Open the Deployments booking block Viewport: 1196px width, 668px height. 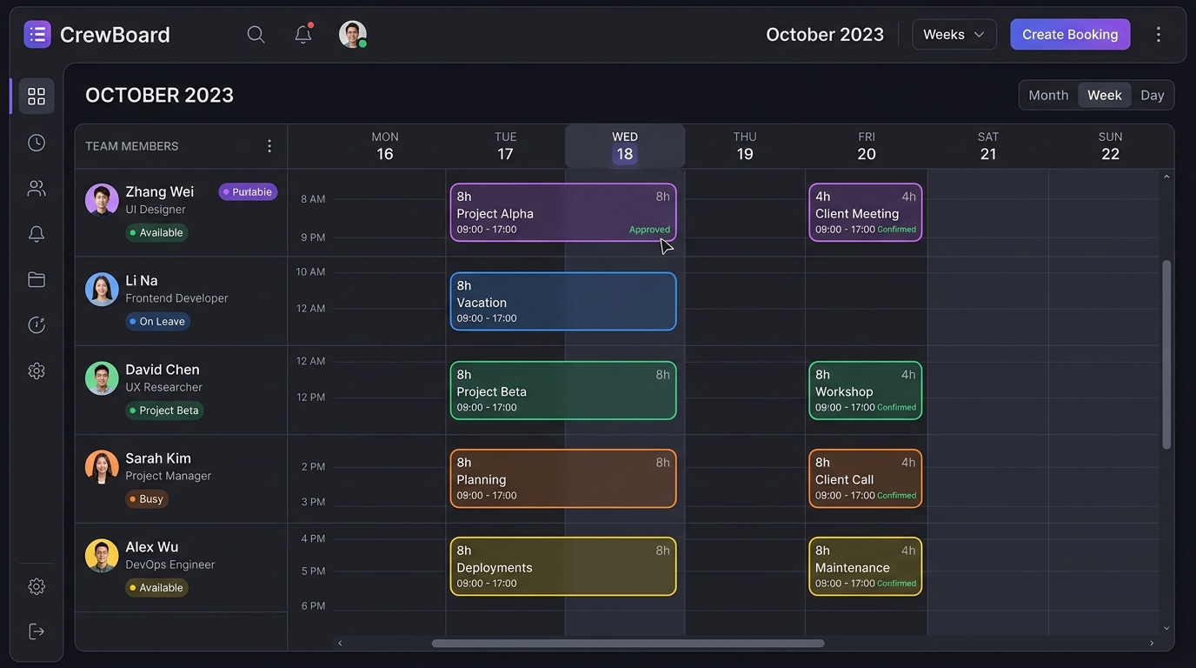coord(563,566)
